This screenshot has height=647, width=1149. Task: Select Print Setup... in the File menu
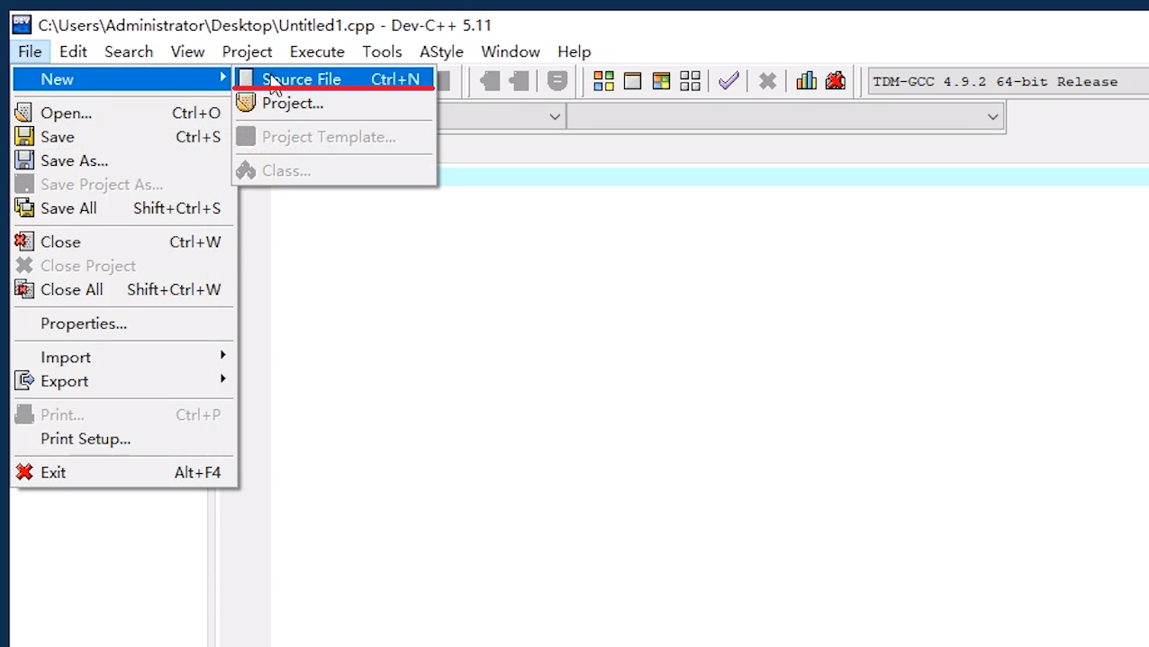(x=123, y=439)
